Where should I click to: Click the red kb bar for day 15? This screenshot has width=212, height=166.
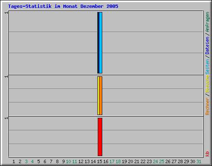point(100,137)
